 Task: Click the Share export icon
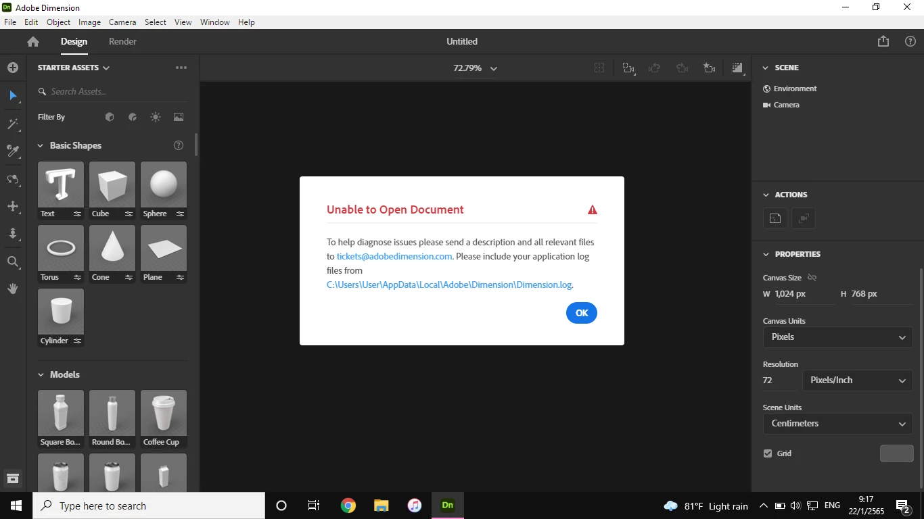(883, 41)
